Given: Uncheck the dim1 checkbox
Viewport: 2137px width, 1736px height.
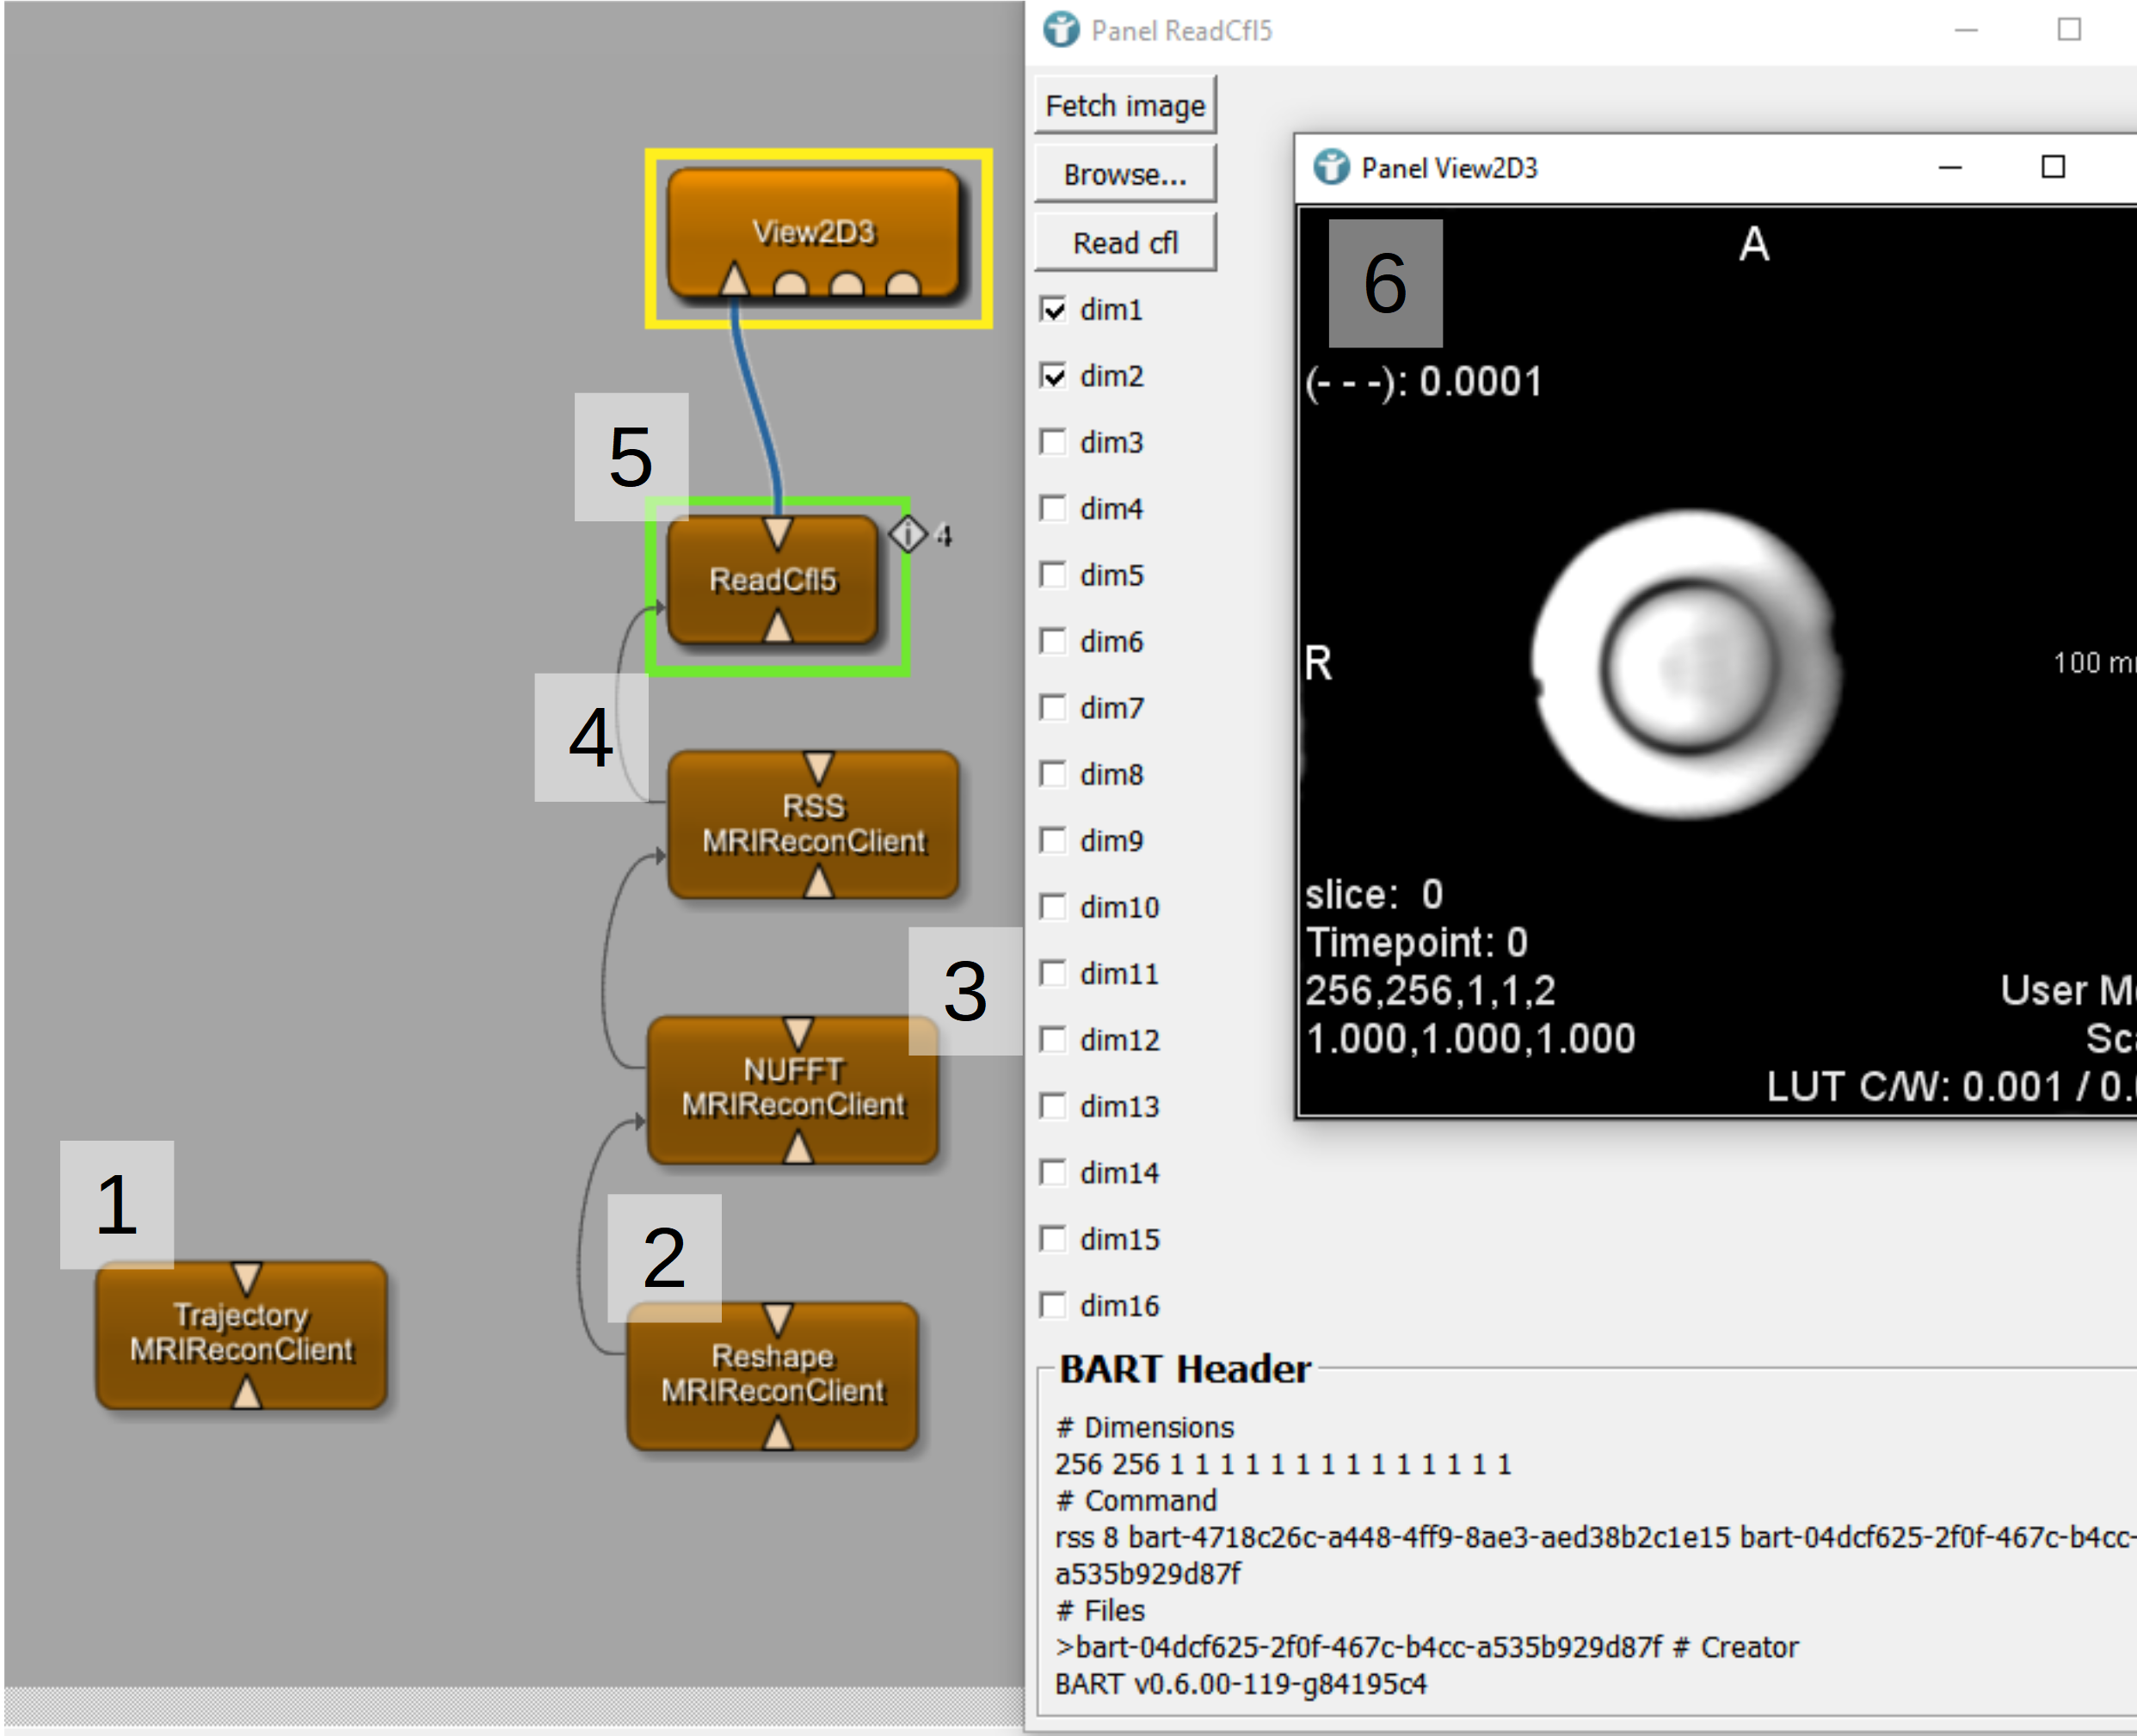Looking at the screenshot, I should pyautogui.click(x=1053, y=310).
